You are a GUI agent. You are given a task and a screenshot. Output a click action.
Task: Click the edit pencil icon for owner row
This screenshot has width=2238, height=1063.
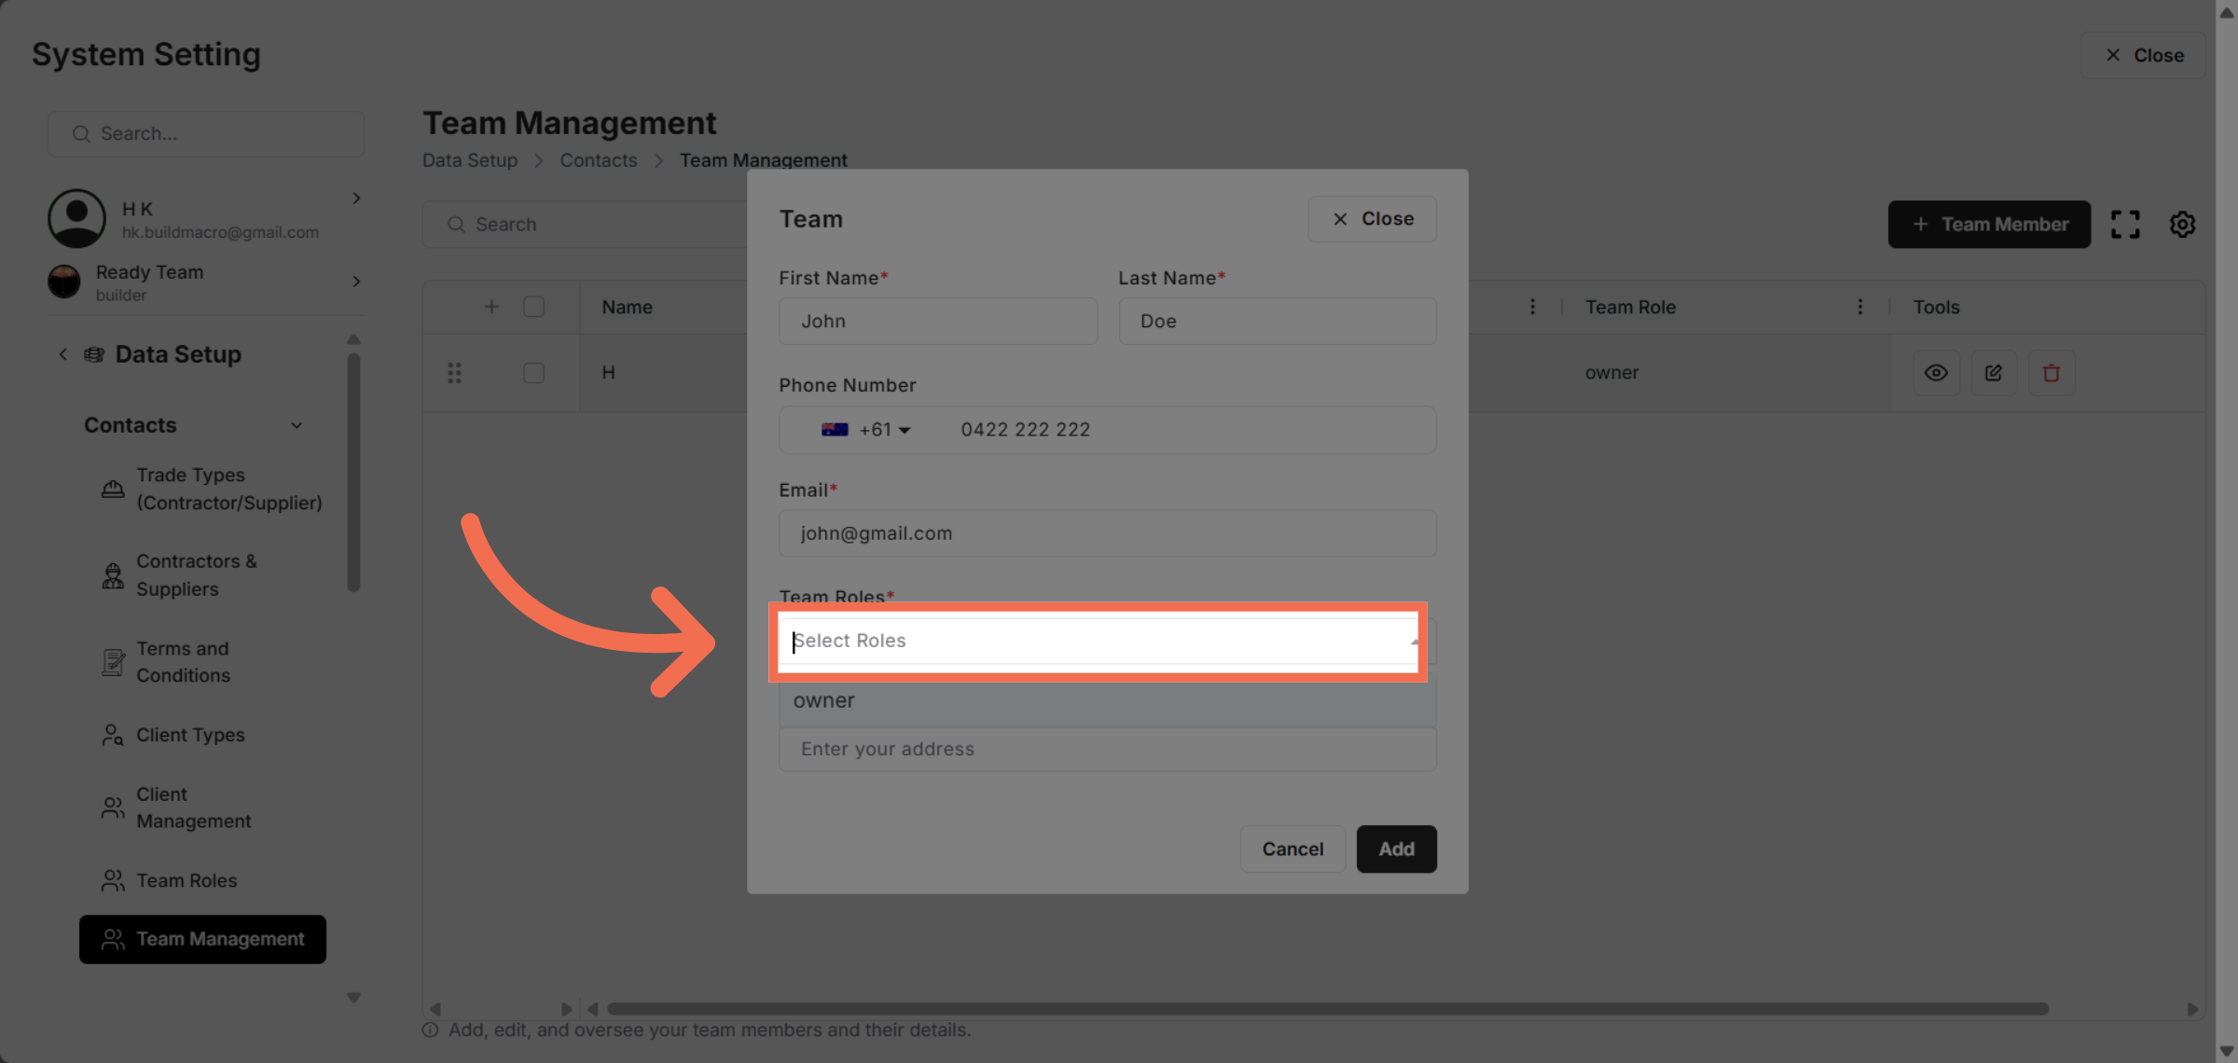(x=1994, y=373)
